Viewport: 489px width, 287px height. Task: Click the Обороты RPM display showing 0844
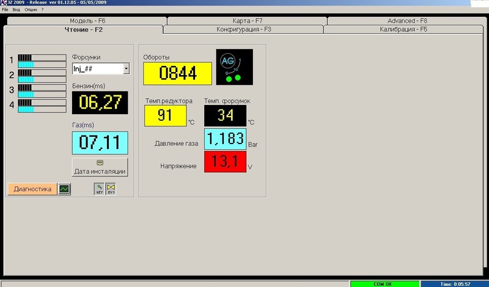point(177,73)
